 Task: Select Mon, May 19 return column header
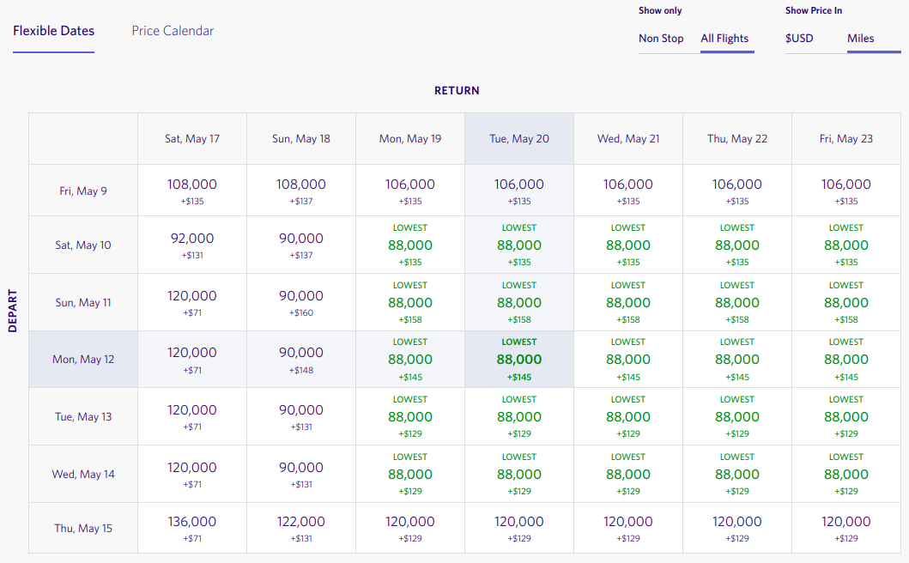coord(409,138)
